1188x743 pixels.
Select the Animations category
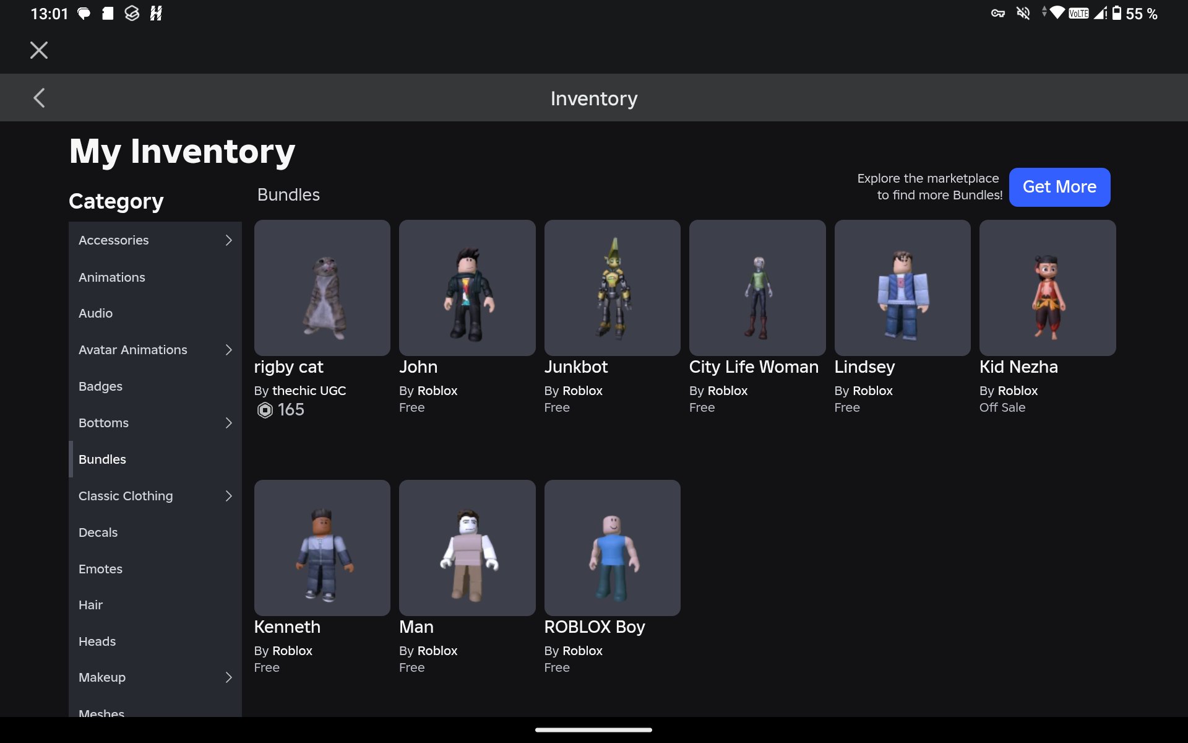[x=155, y=277]
